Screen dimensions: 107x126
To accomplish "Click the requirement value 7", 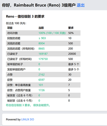I will (x=69, y=85).
